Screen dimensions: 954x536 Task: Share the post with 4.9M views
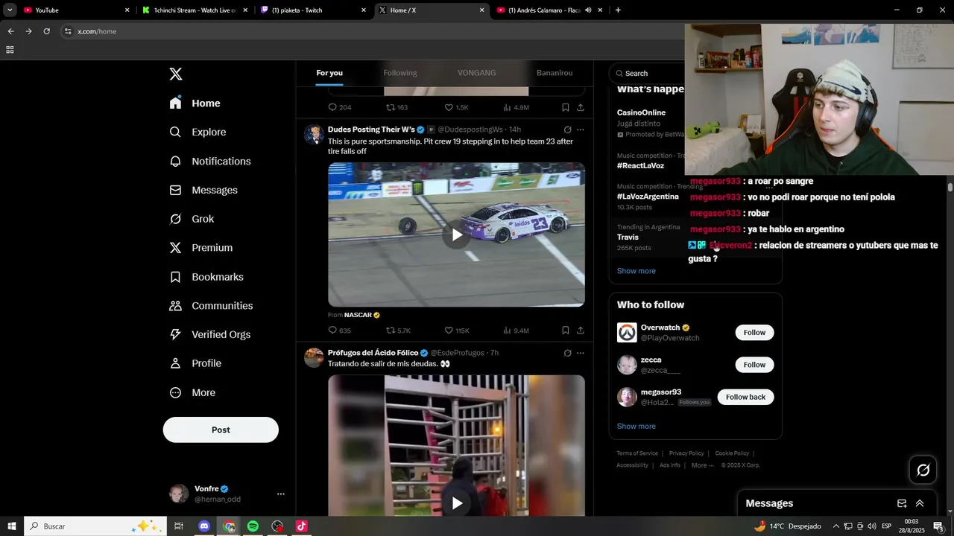coord(581,108)
